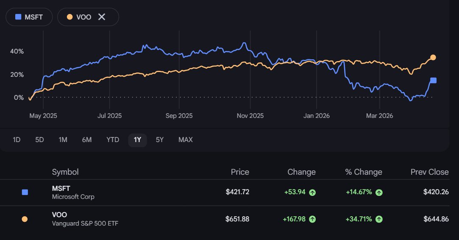Click the Jul 2025 axis label
Image resolution: width=459 pixels, height=240 pixels.
(109, 116)
